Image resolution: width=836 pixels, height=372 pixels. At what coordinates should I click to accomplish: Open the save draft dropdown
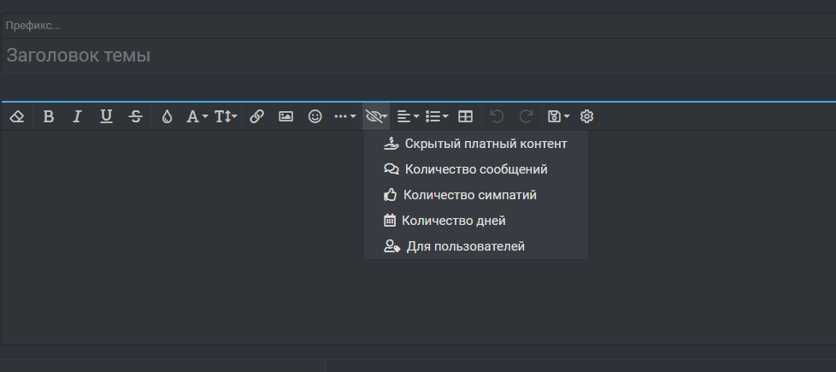(x=558, y=116)
